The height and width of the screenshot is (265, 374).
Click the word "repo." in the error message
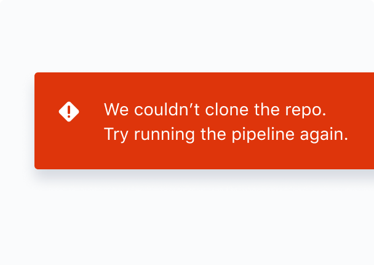tap(306, 110)
